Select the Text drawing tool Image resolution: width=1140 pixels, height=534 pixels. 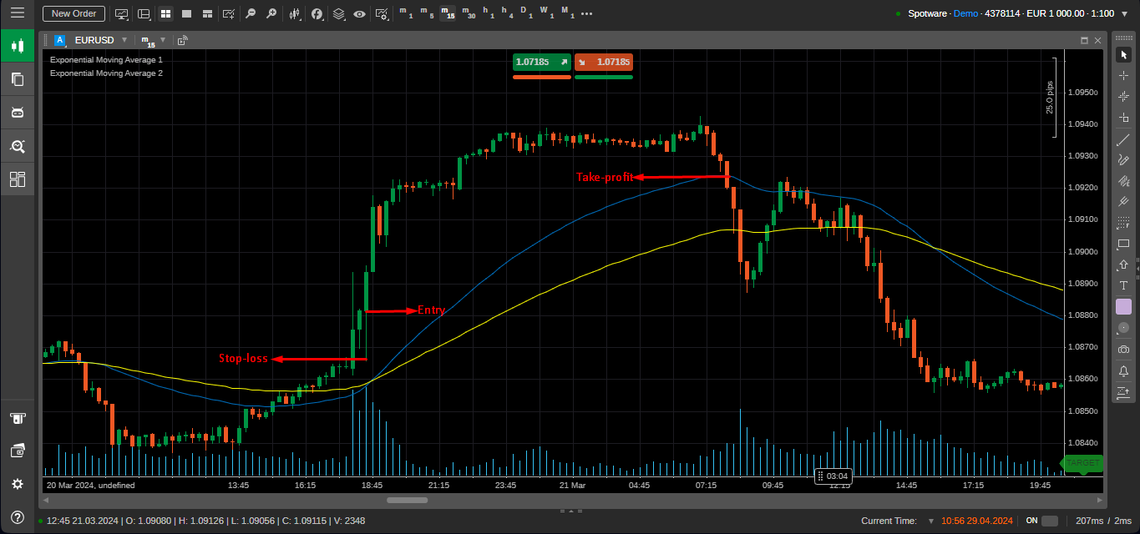pyautogui.click(x=1123, y=286)
